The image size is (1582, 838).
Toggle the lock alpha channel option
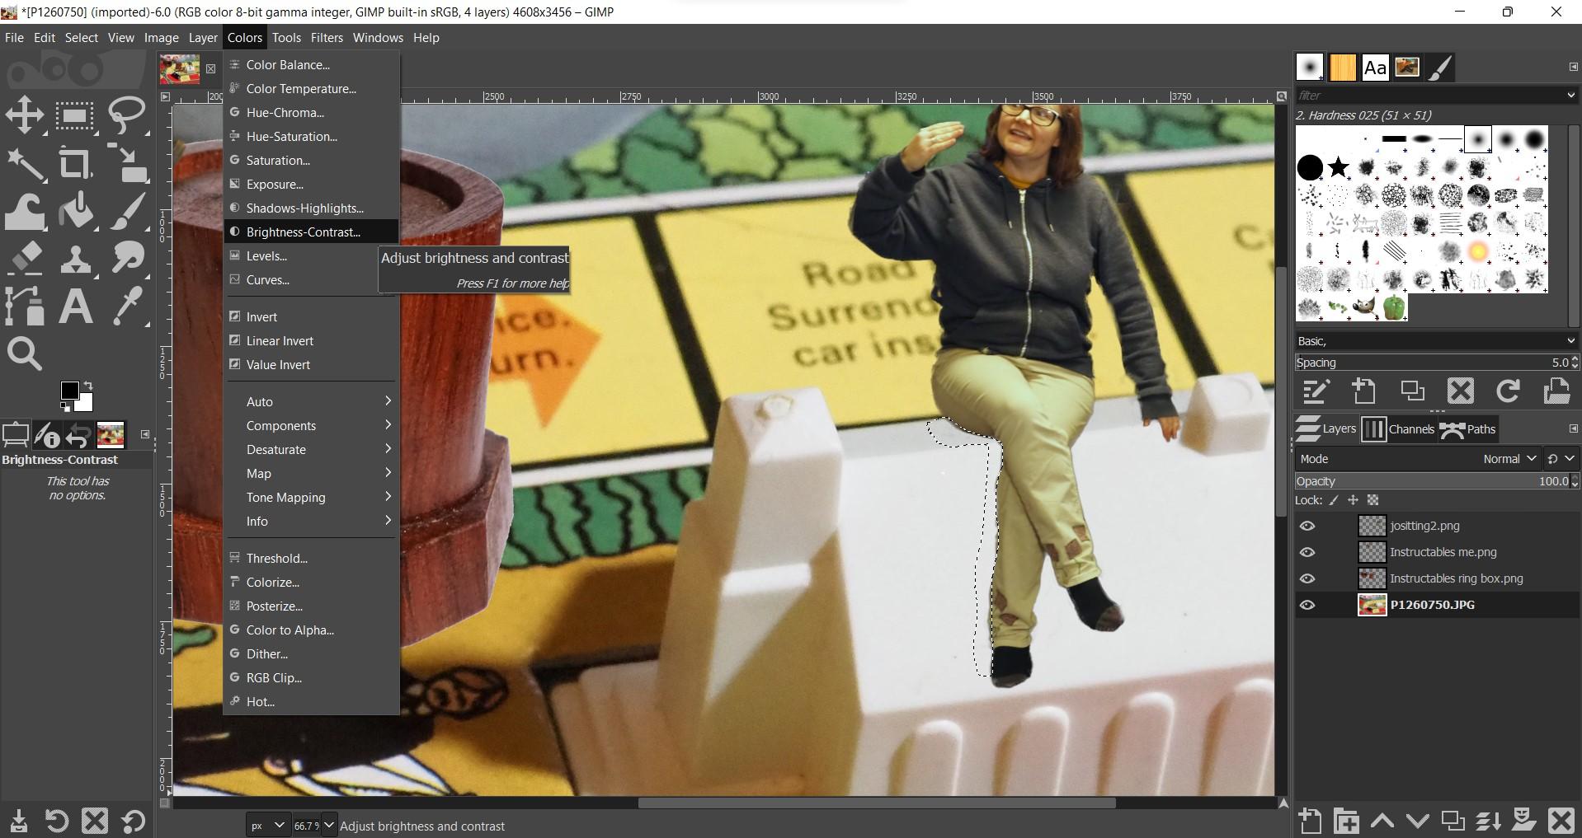click(1372, 500)
